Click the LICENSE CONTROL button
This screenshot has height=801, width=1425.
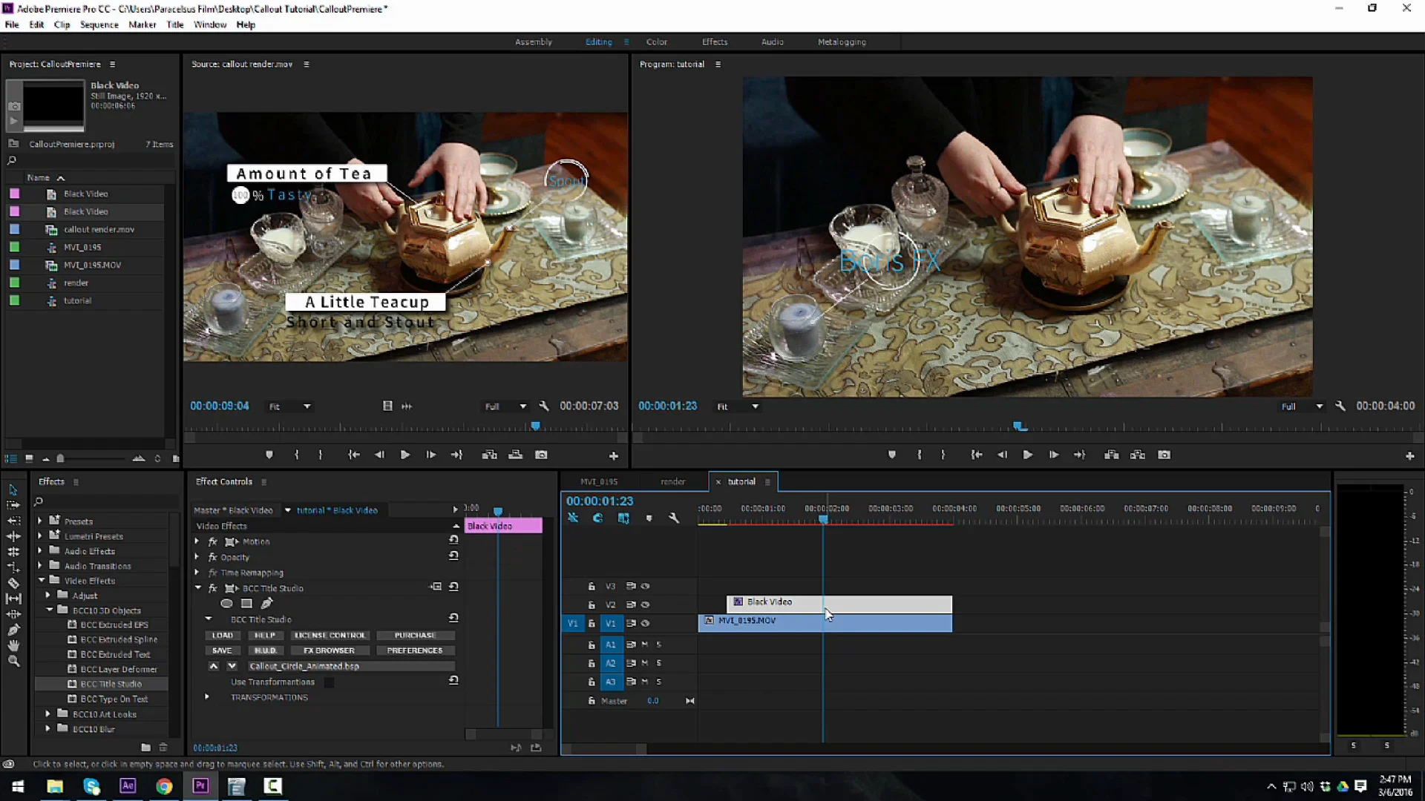tap(330, 635)
